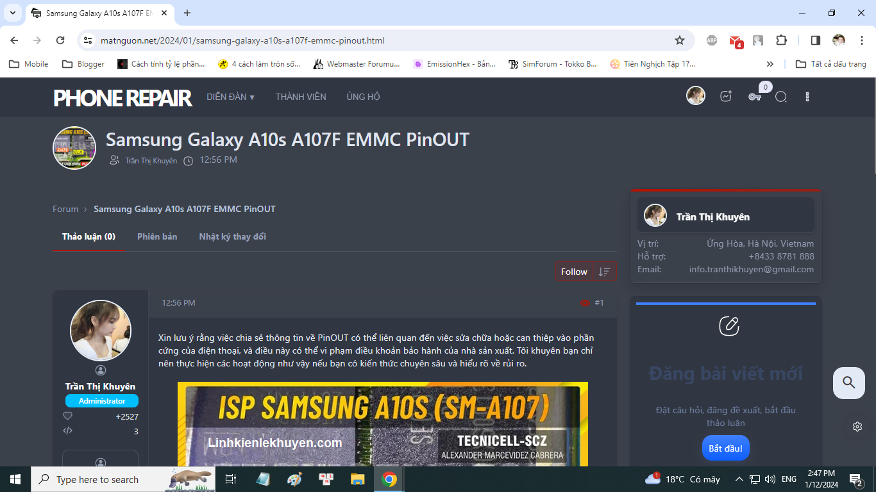The image size is (876, 492).
Task: Open a new browser tab
Action: [x=187, y=13]
